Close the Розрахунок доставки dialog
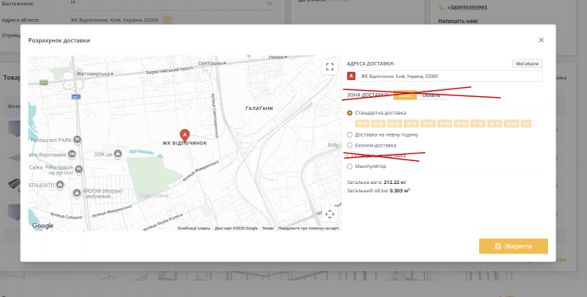The width and height of the screenshot is (587, 297). pyautogui.click(x=541, y=40)
